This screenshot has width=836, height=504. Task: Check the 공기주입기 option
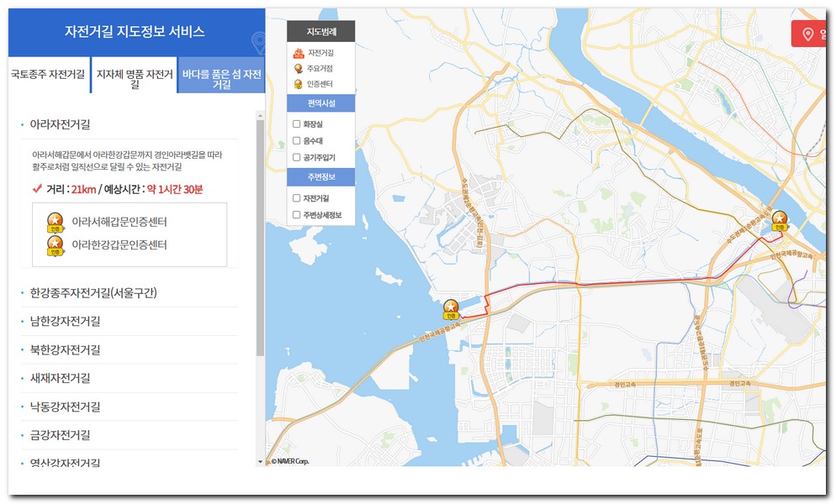[296, 157]
